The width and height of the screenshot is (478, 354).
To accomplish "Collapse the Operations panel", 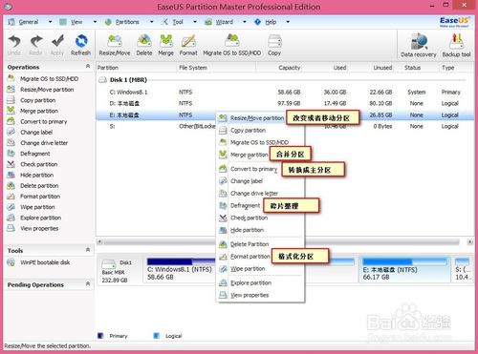I will click(88, 66).
